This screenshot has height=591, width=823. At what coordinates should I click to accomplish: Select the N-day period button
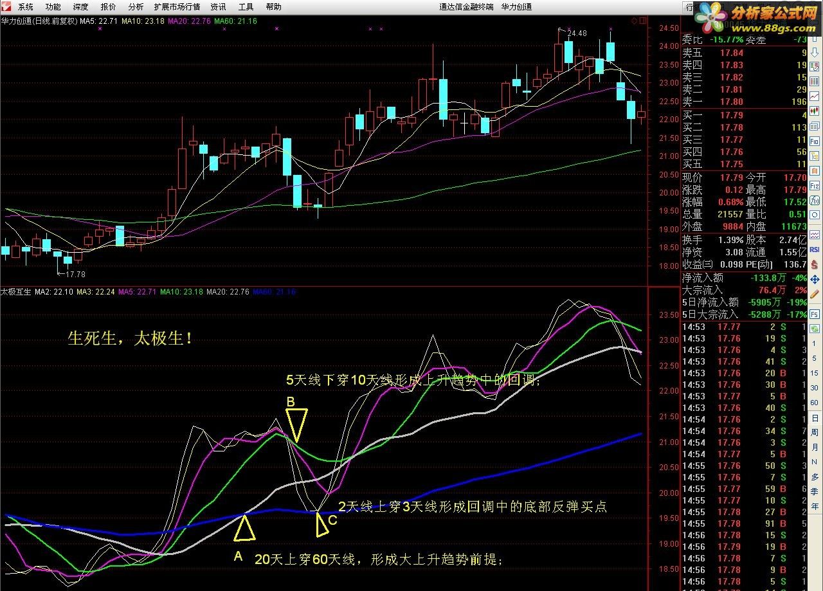click(815, 461)
